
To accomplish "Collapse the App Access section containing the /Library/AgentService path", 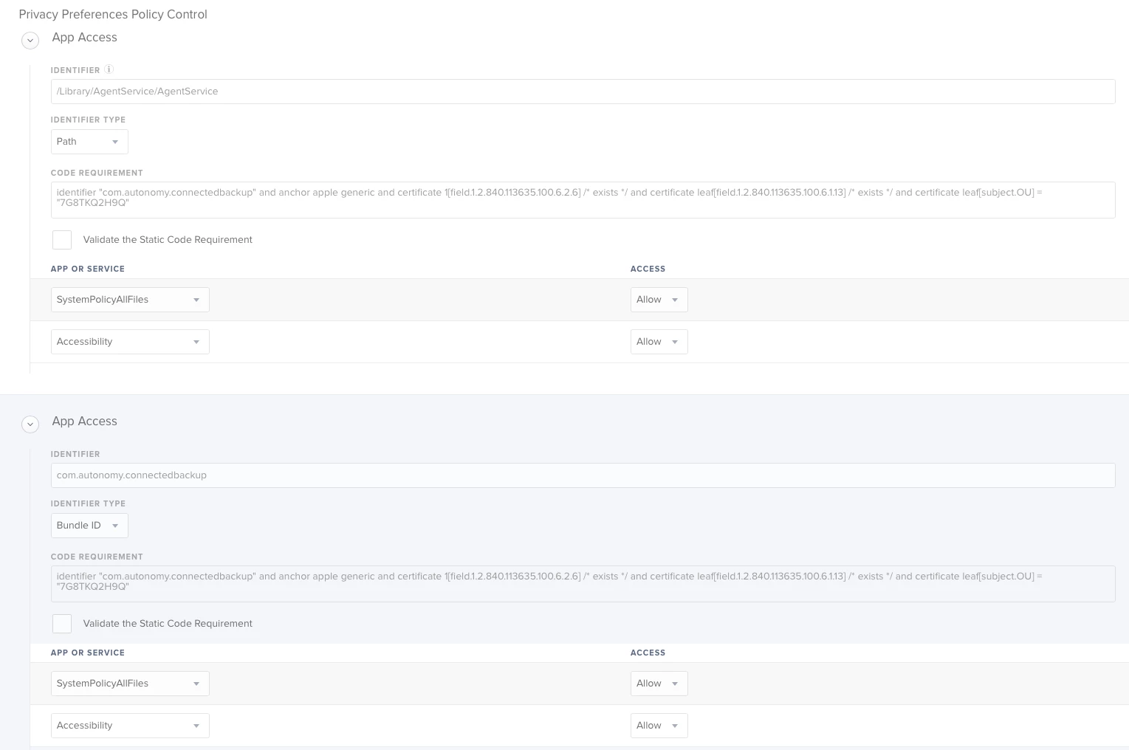I will coord(30,40).
